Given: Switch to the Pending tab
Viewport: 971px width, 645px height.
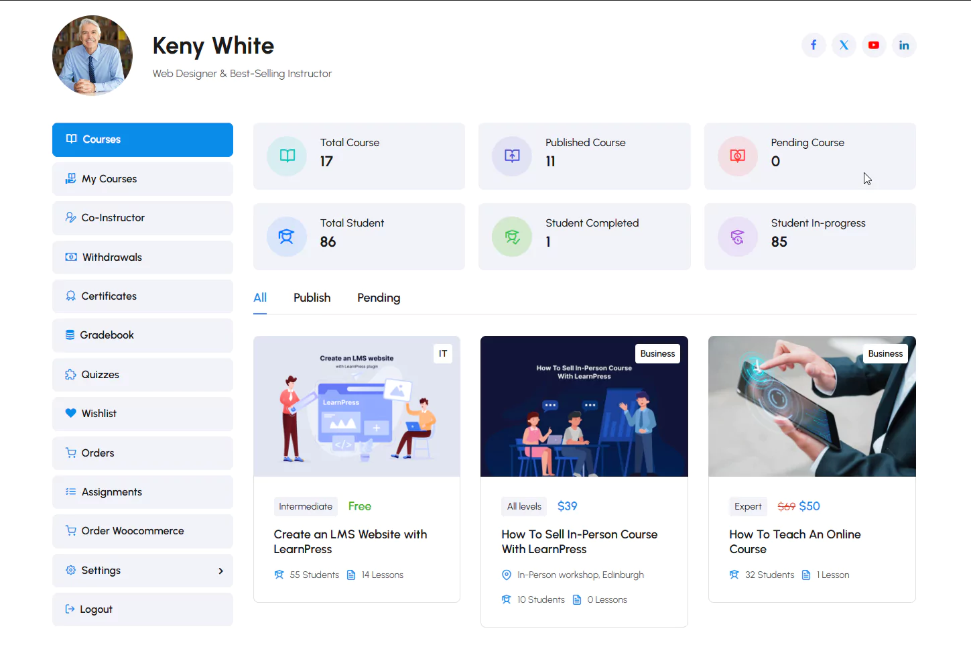Looking at the screenshot, I should pos(379,298).
